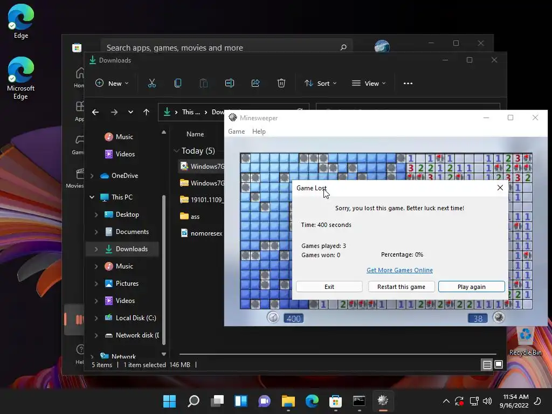552x414 pixels.
Task: Expand the Desktop tree node
Action: tap(96, 215)
